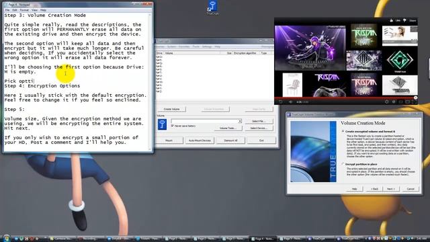Click the red video progress bar
Image resolution: width=430 pixels, height=242 pixels.
(345, 97)
